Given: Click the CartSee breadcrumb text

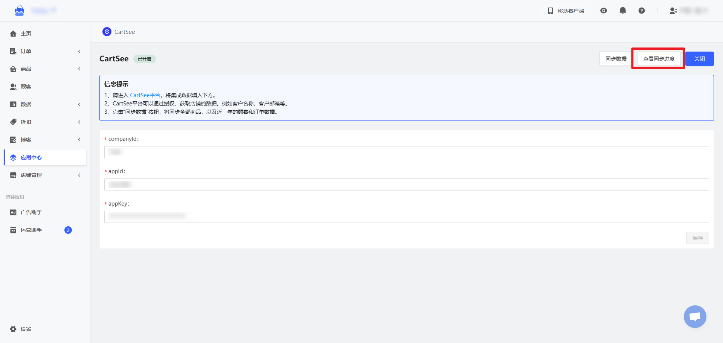Looking at the screenshot, I should (x=125, y=32).
